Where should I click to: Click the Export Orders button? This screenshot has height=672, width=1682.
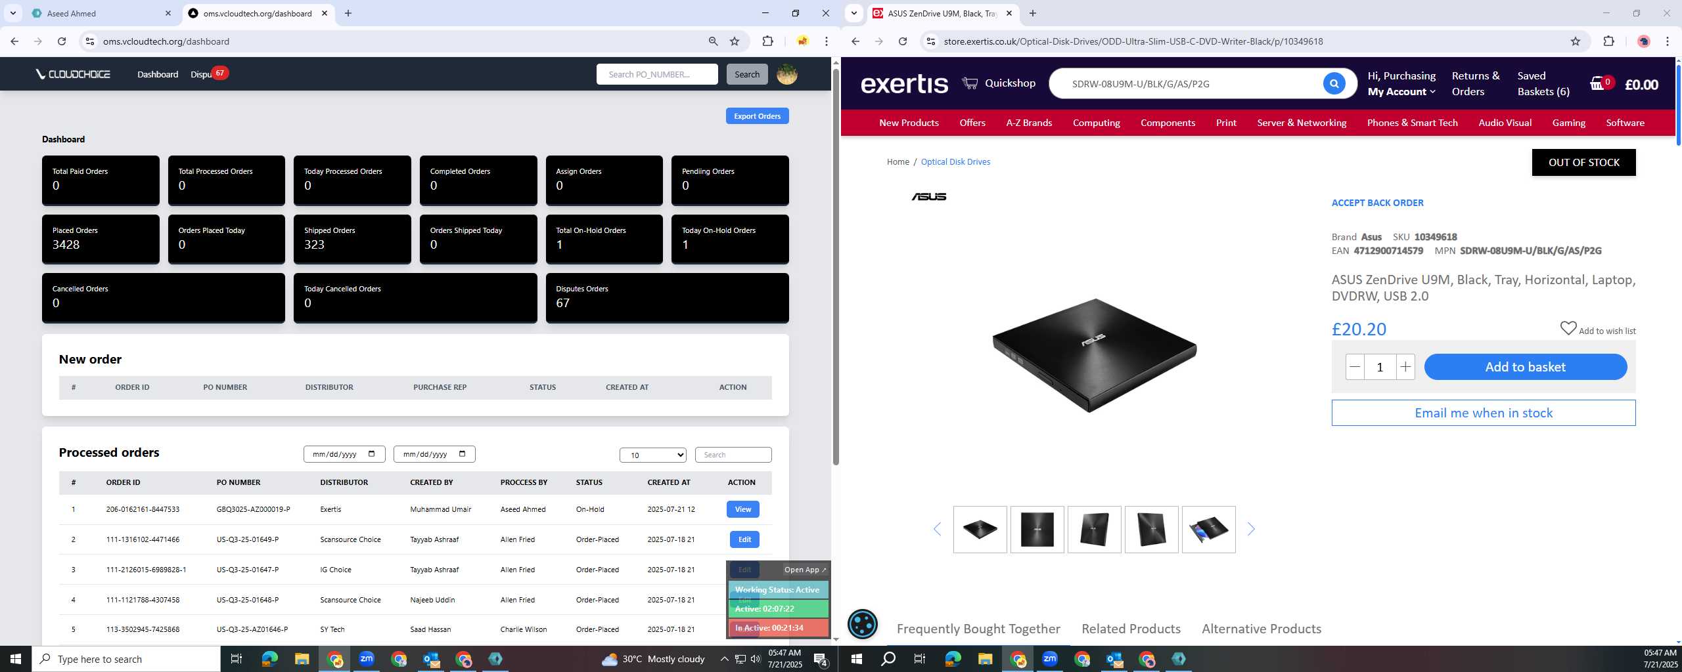point(757,116)
